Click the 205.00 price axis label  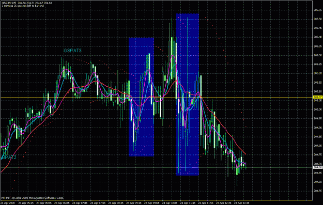coord(317,109)
